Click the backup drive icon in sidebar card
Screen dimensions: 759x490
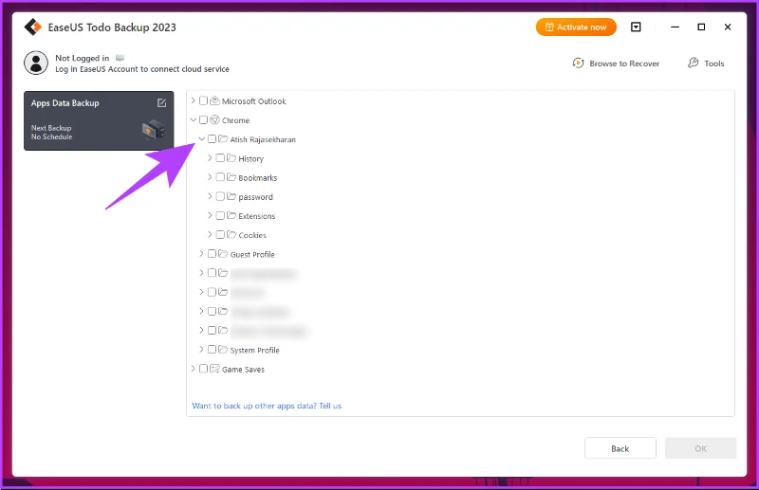point(154,130)
